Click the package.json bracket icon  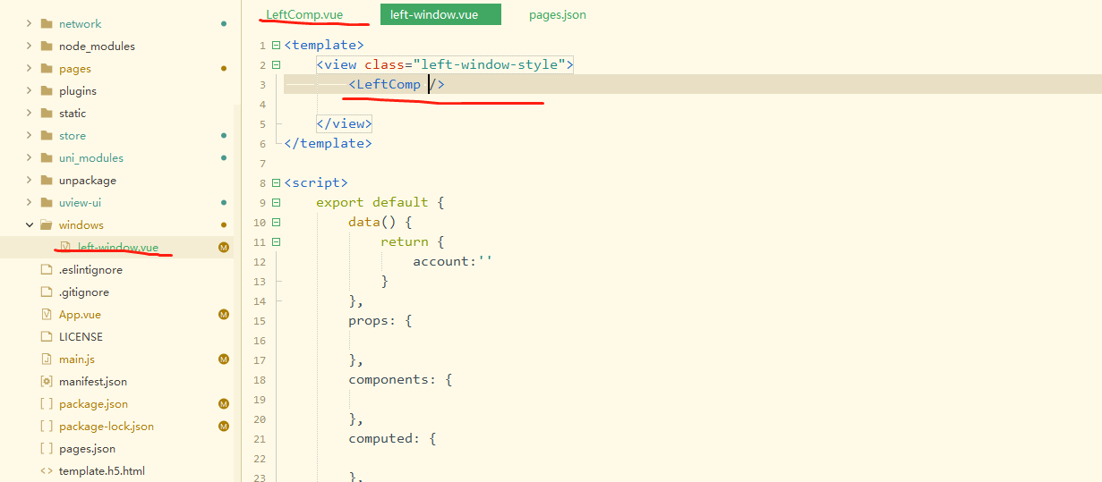click(x=47, y=404)
